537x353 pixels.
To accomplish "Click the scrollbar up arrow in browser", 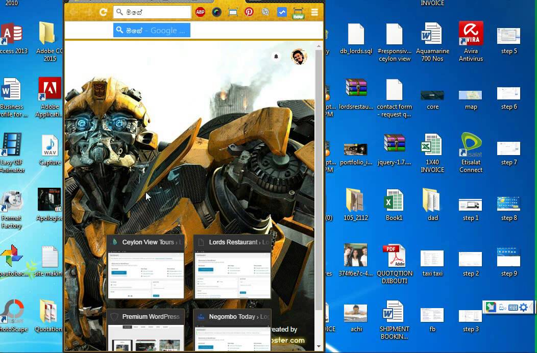I will pyautogui.click(x=319, y=46).
